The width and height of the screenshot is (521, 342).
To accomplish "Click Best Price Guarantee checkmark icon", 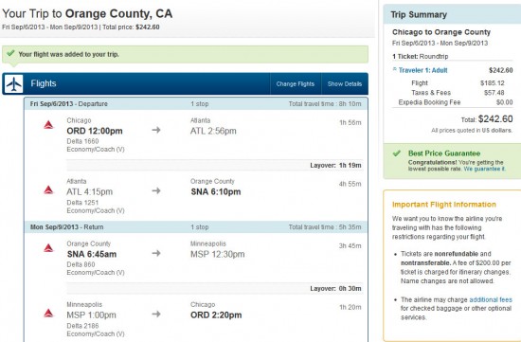I will (396, 153).
